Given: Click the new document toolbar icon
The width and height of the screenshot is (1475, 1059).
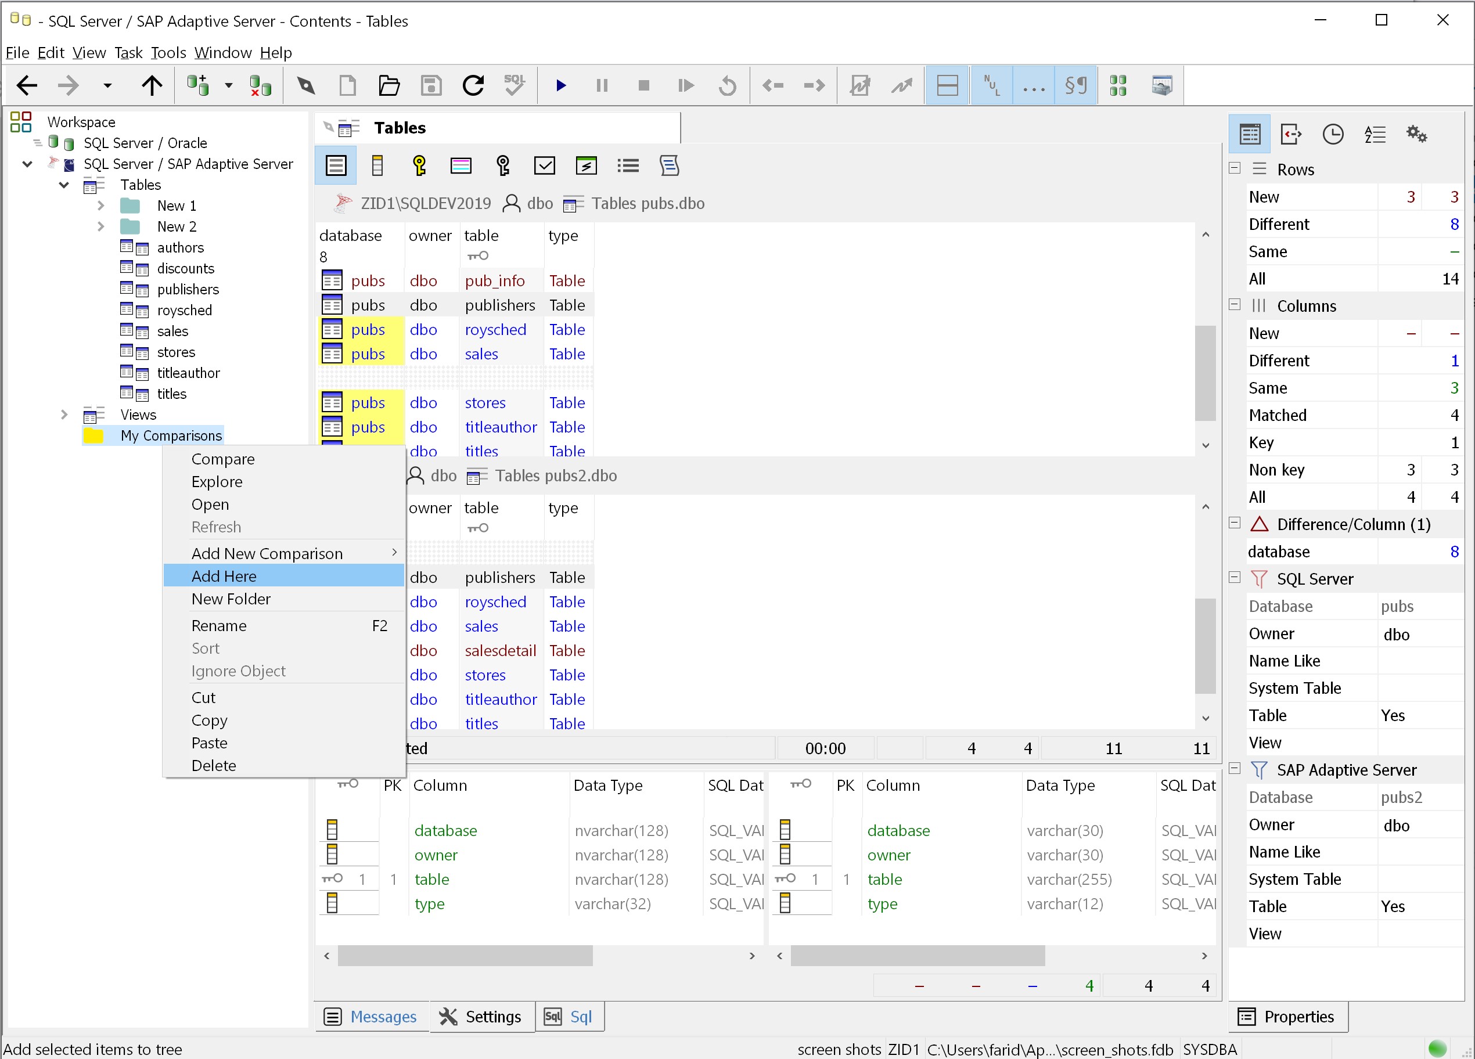Looking at the screenshot, I should pyautogui.click(x=348, y=85).
